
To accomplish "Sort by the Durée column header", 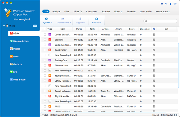I will click(79, 29).
